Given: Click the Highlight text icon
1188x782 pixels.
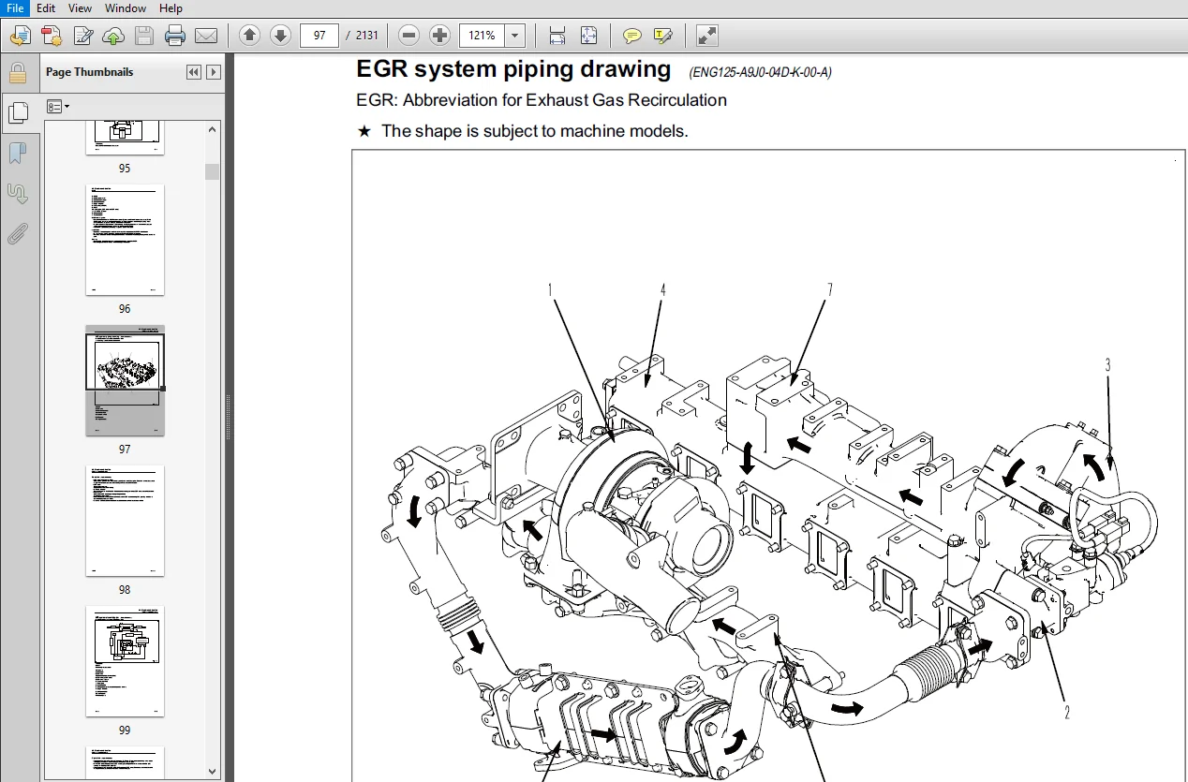Looking at the screenshot, I should (x=663, y=36).
